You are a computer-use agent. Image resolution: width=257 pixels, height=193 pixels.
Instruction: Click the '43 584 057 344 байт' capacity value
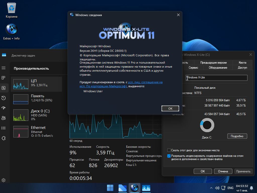(217, 114)
